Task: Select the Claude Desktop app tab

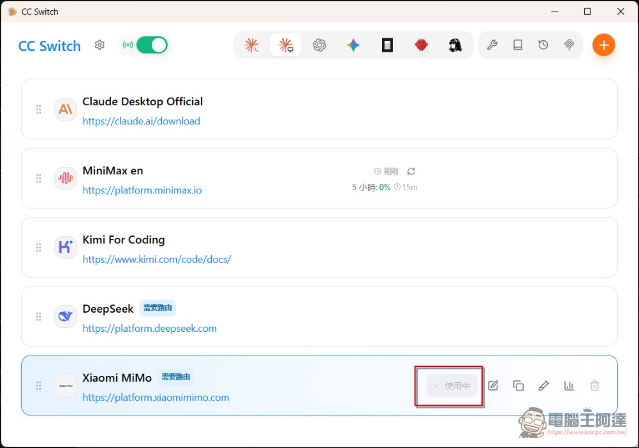Action: coord(286,45)
